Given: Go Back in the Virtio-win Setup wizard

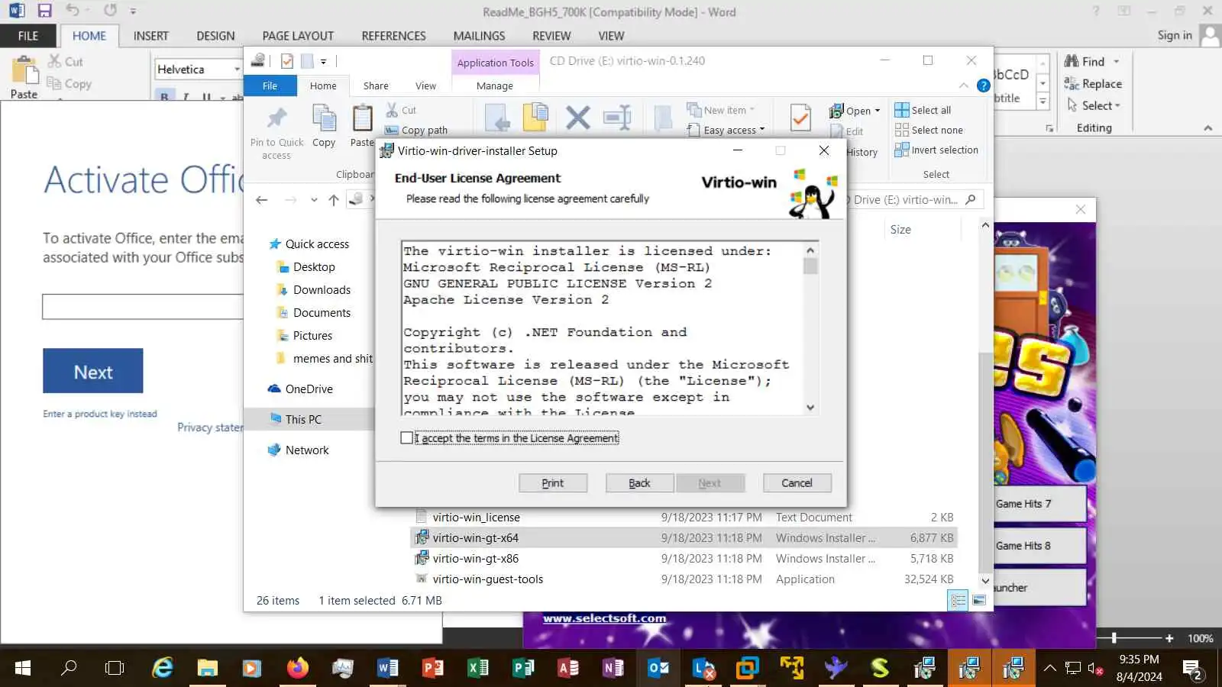Looking at the screenshot, I should point(639,483).
